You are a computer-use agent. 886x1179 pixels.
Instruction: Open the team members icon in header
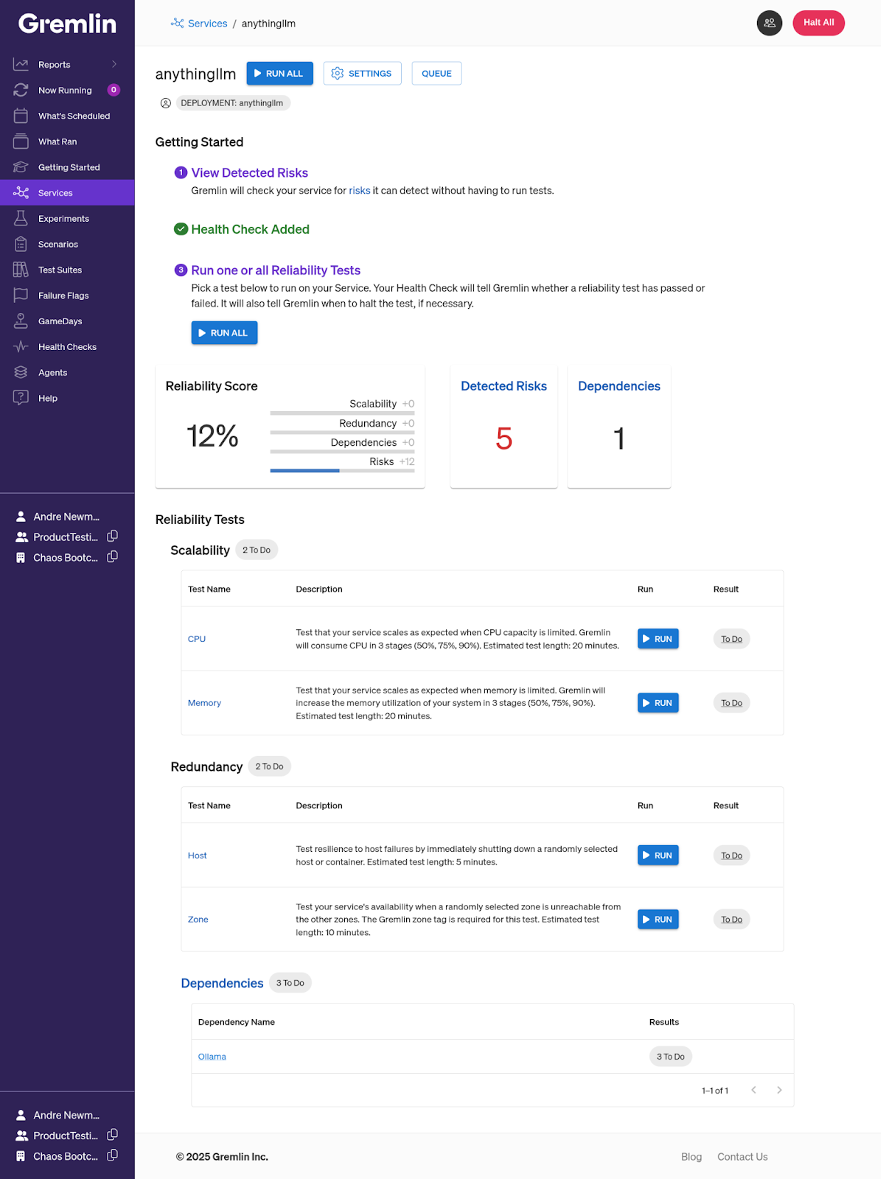[770, 23]
